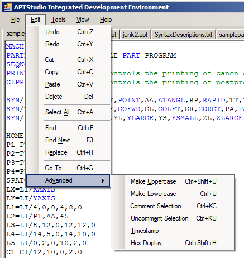Click the keyword GOLFT in the editor
244x258 pixels.
(169, 109)
